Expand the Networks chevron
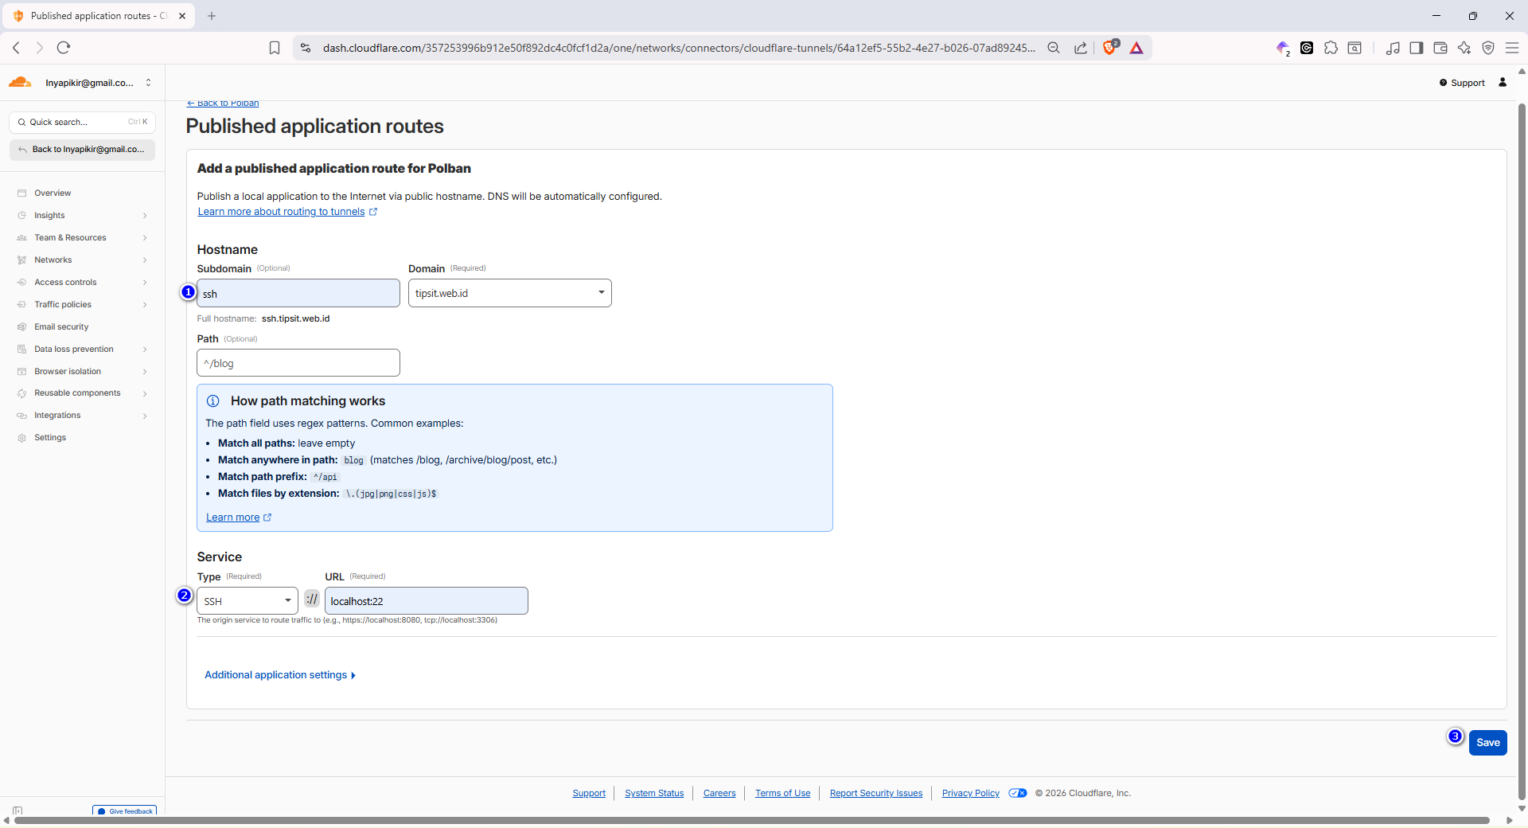 [x=145, y=260]
